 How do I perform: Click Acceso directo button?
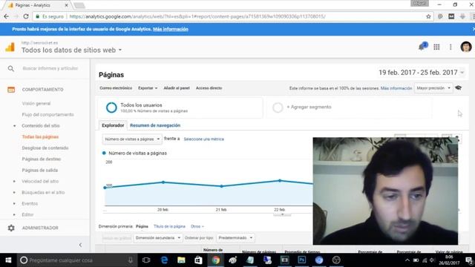(x=209, y=88)
